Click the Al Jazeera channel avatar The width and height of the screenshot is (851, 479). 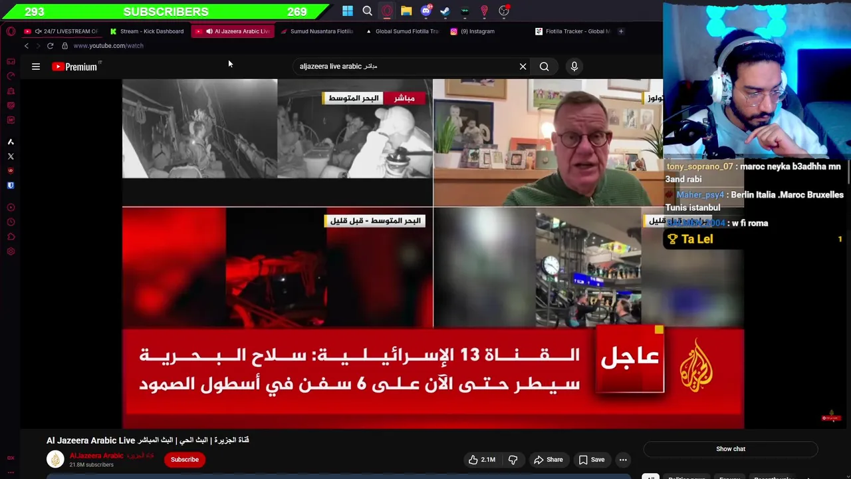pyautogui.click(x=55, y=459)
